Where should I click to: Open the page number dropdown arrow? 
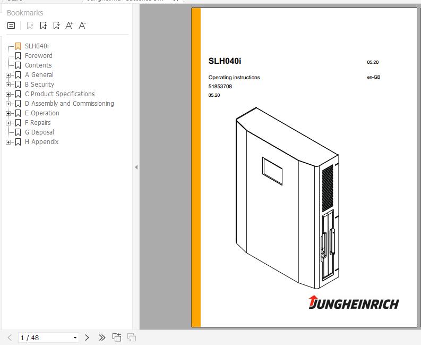tap(75, 338)
